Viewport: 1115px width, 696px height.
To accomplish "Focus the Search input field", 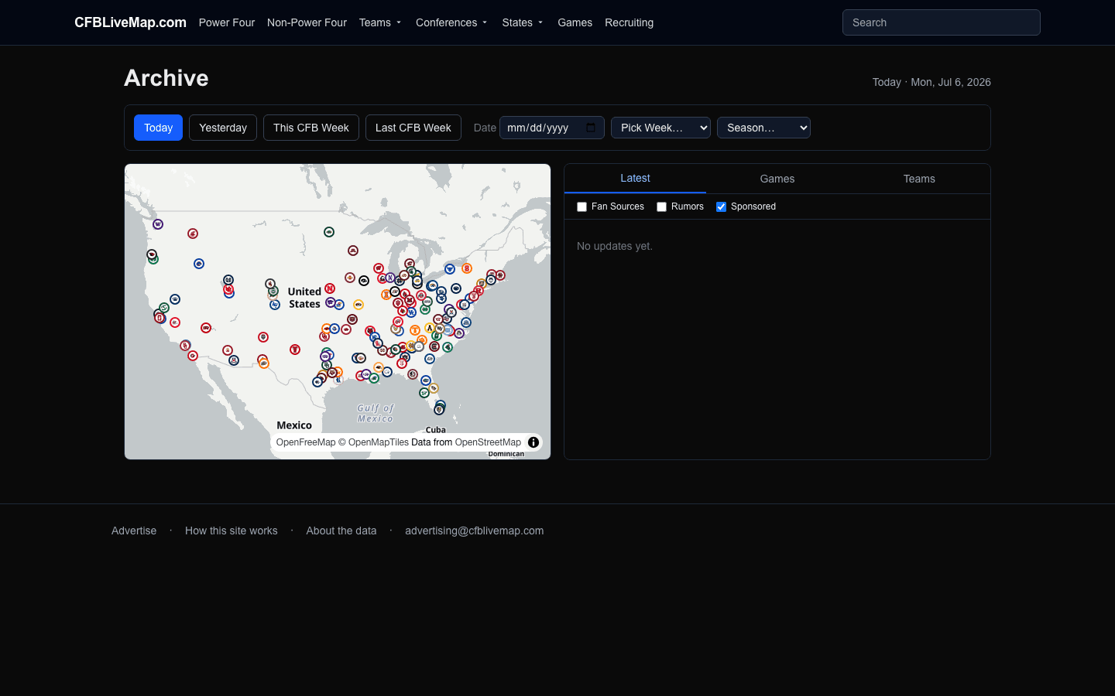I will [942, 22].
